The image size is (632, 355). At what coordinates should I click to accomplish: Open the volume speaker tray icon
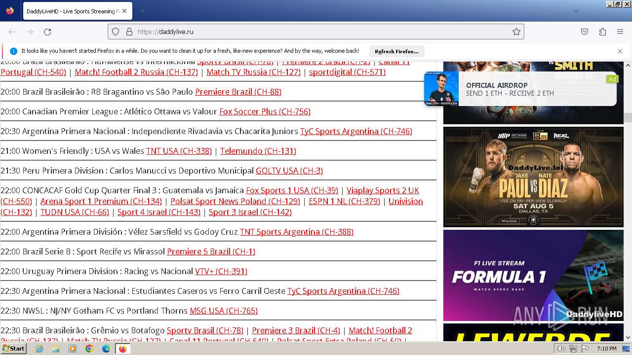[x=561, y=349]
